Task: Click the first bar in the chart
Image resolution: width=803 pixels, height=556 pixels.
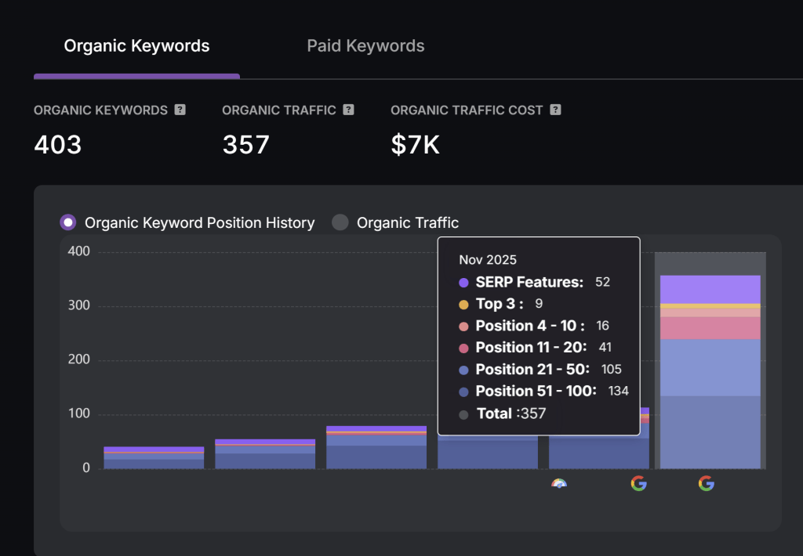Action: pos(154,459)
